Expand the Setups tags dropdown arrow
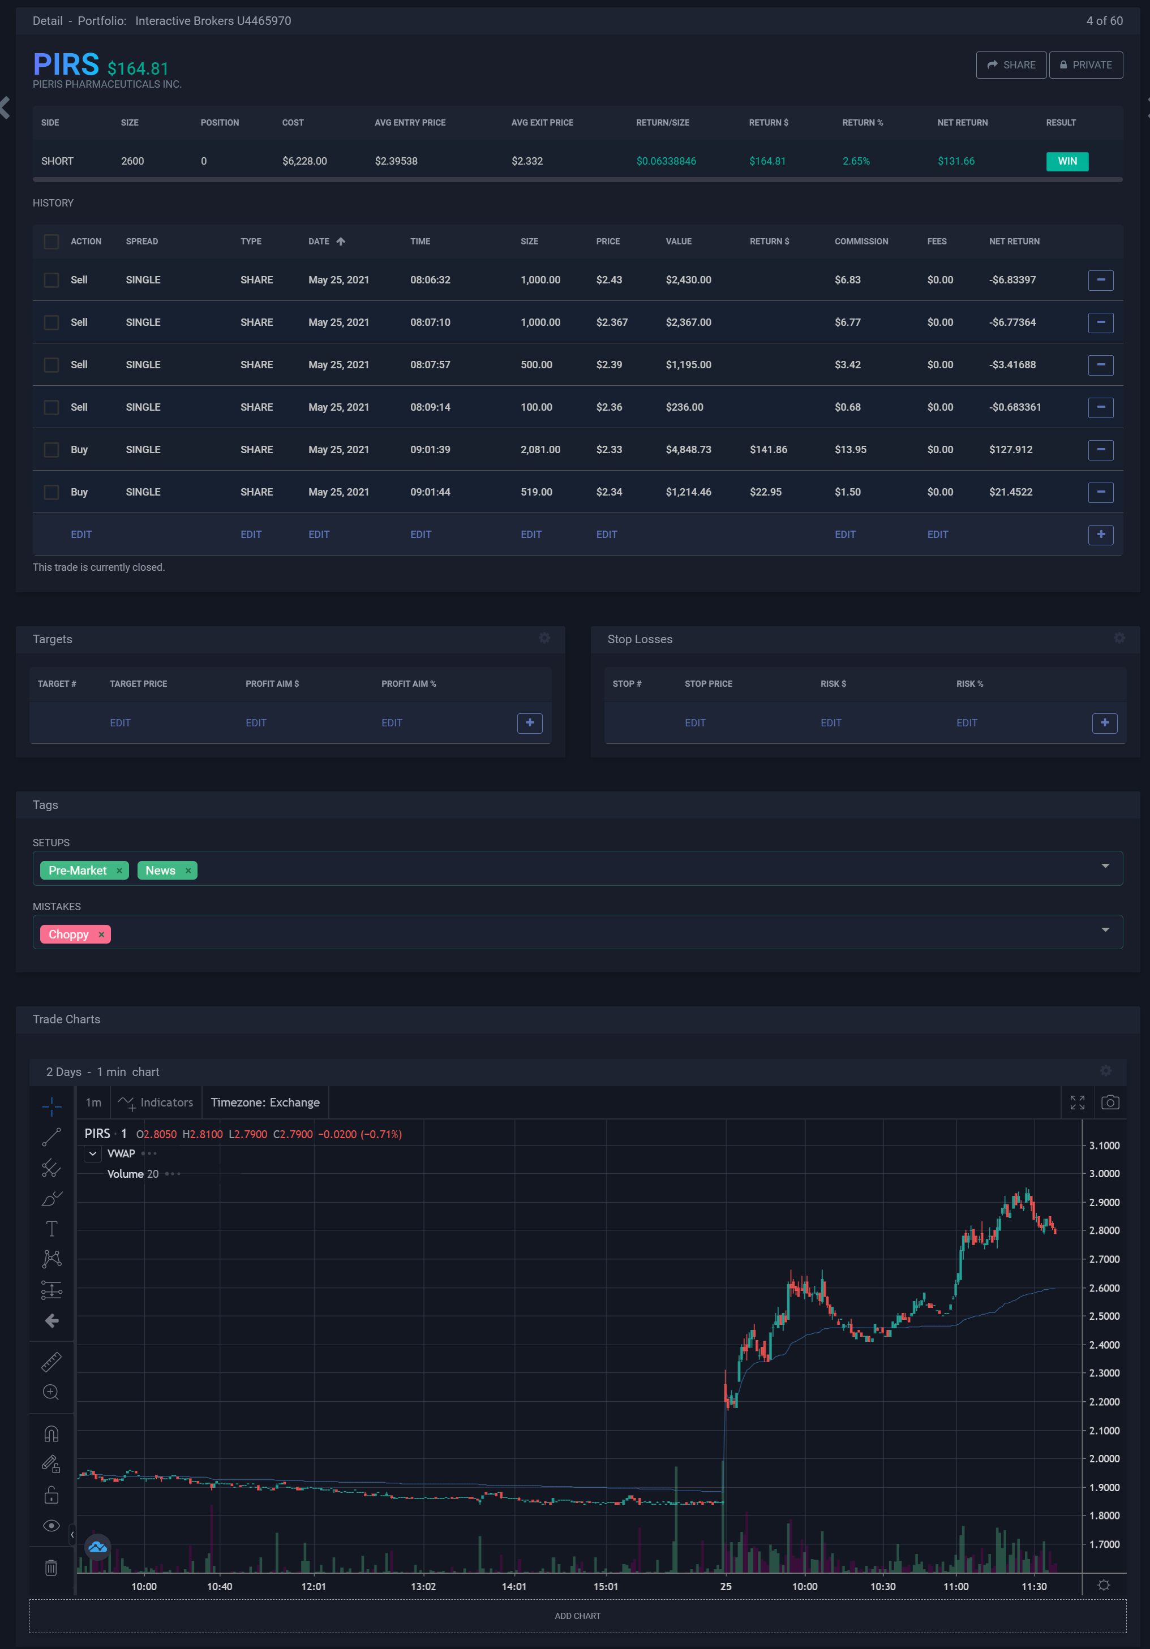The height and width of the screenshot is (1649, 1150). (x=1105, y=866)
